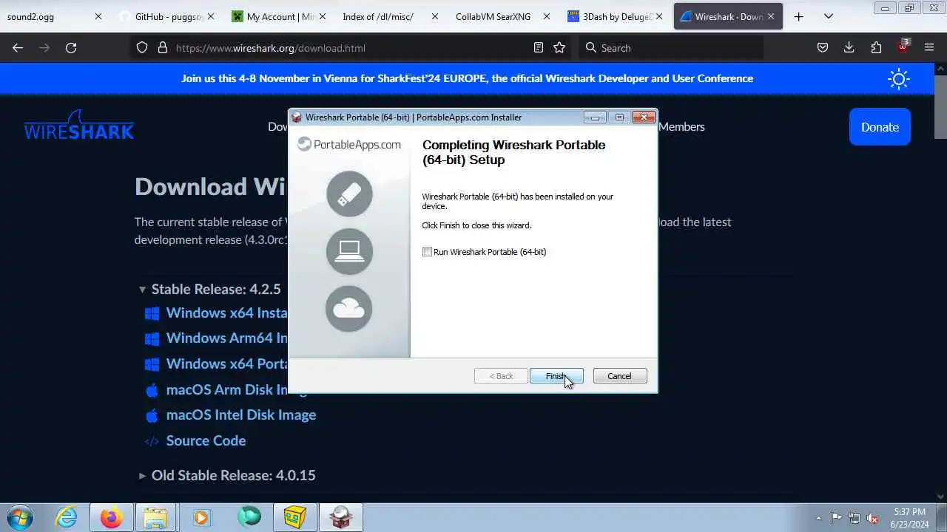
Task: Click Cancel in the installer wizard
Action: tap(620, 376)
